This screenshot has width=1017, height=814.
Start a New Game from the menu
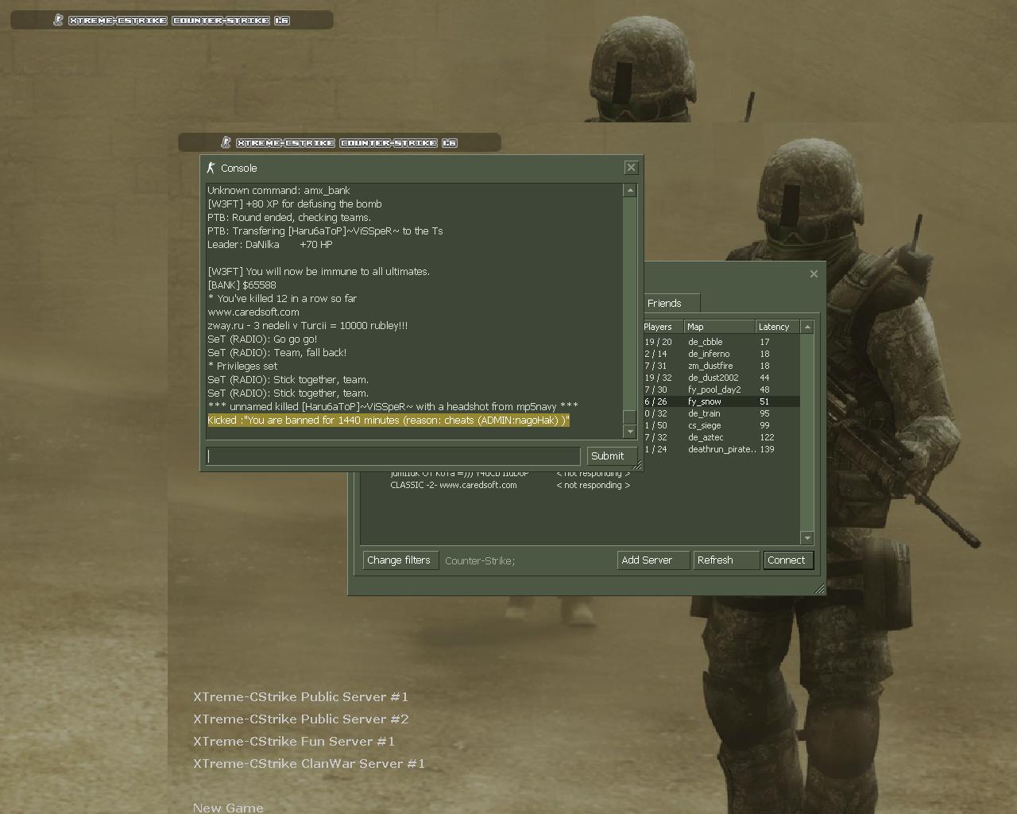click(228, 808)
